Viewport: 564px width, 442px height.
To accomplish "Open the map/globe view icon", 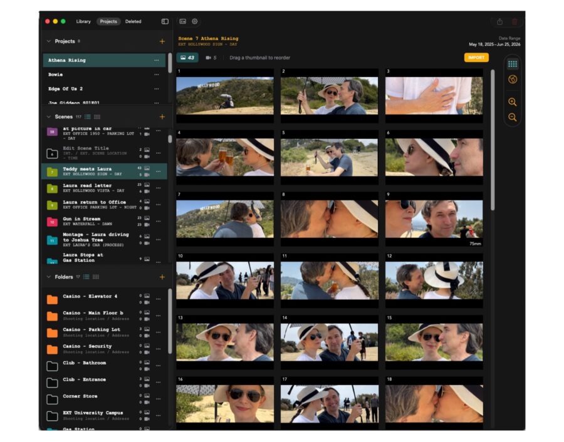I will tap(513, 80).
